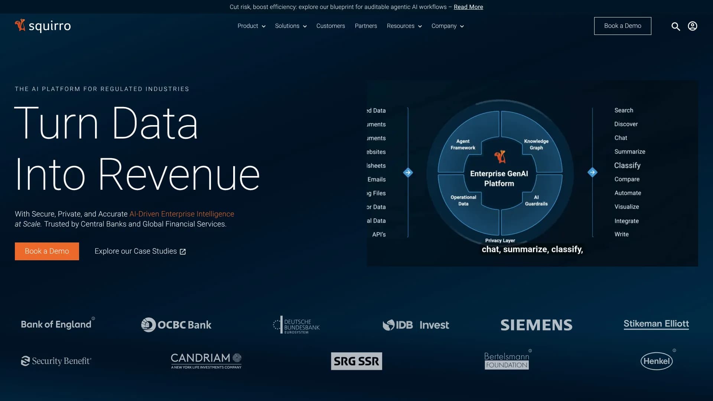
Task: Click the right blue arrow diamond in diagram
Action: (x=592, y=172)
